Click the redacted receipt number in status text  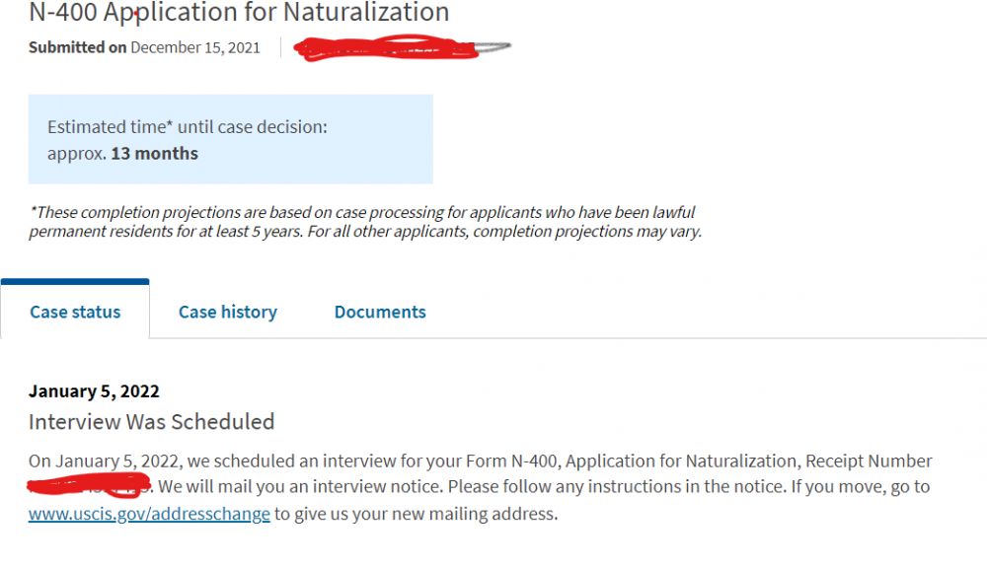pos(89,487)
